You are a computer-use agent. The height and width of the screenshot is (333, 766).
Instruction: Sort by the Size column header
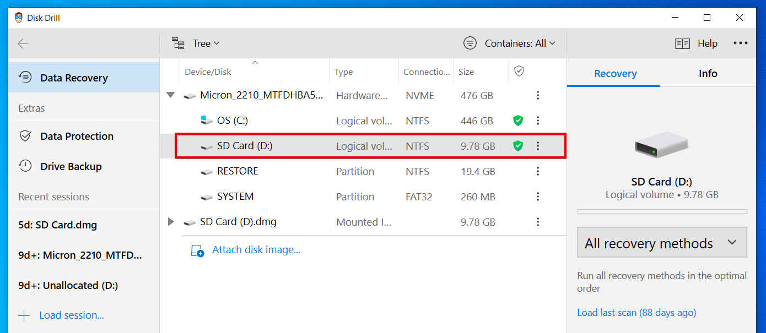click(481, 72)
